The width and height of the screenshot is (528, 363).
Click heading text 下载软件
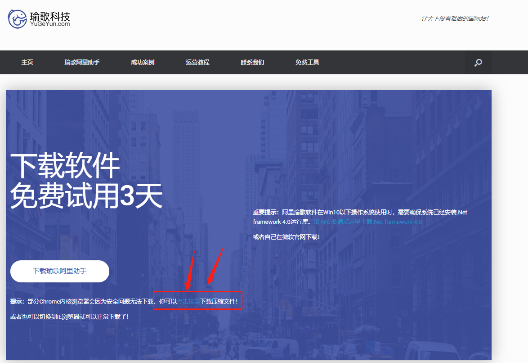coord(65,165)
